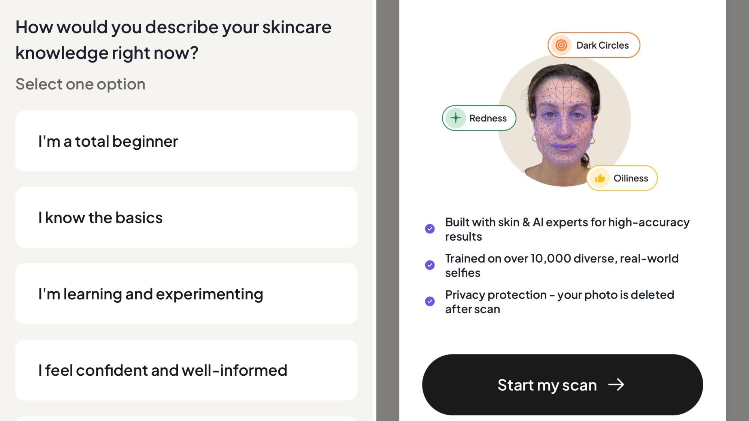Image resolution: width=749 pixels, height=421 pixels.
Task: Click the checkmark icon beside 10,000 diverse selfies
Action: point(430,265)
